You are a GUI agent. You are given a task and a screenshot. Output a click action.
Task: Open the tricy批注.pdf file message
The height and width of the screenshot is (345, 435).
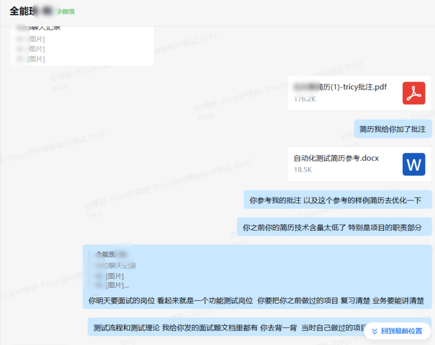click(x=359, y=93)
